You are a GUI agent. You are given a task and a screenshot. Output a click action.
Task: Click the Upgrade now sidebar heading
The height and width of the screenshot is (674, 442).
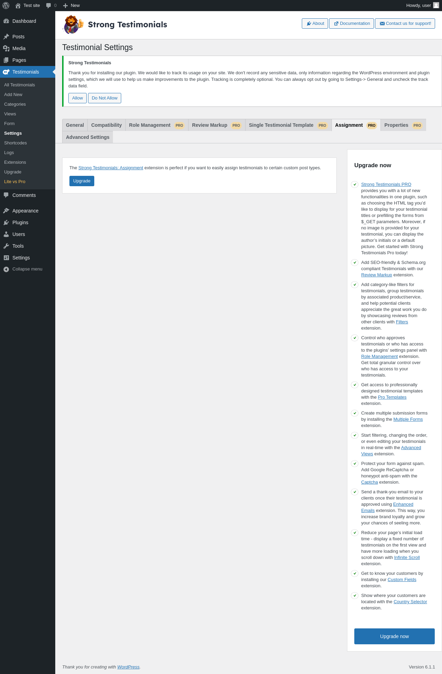[373, 165]
